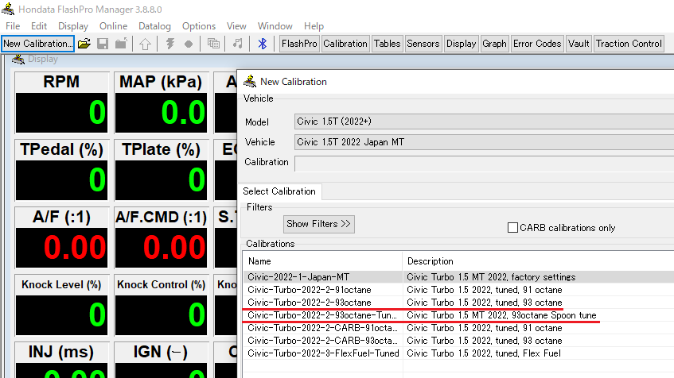This screenshot has width=674, height=378.
Task: Click the Bluetooth icon
Action: [263, 44]
